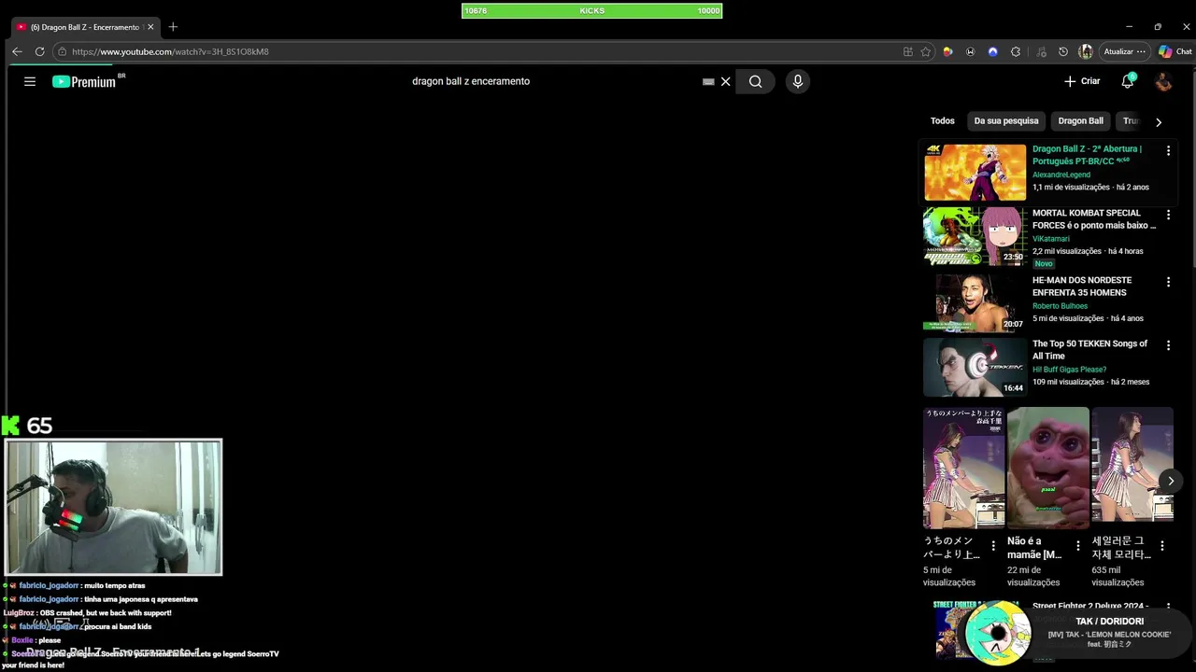Open the Roberto Bulhoes channel link
Screen dimensions: 1196x672
pos(1060,306)
